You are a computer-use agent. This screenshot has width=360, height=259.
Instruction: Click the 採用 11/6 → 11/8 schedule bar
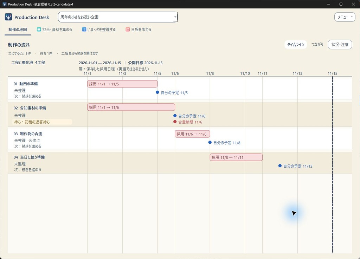tap(192, 134)
